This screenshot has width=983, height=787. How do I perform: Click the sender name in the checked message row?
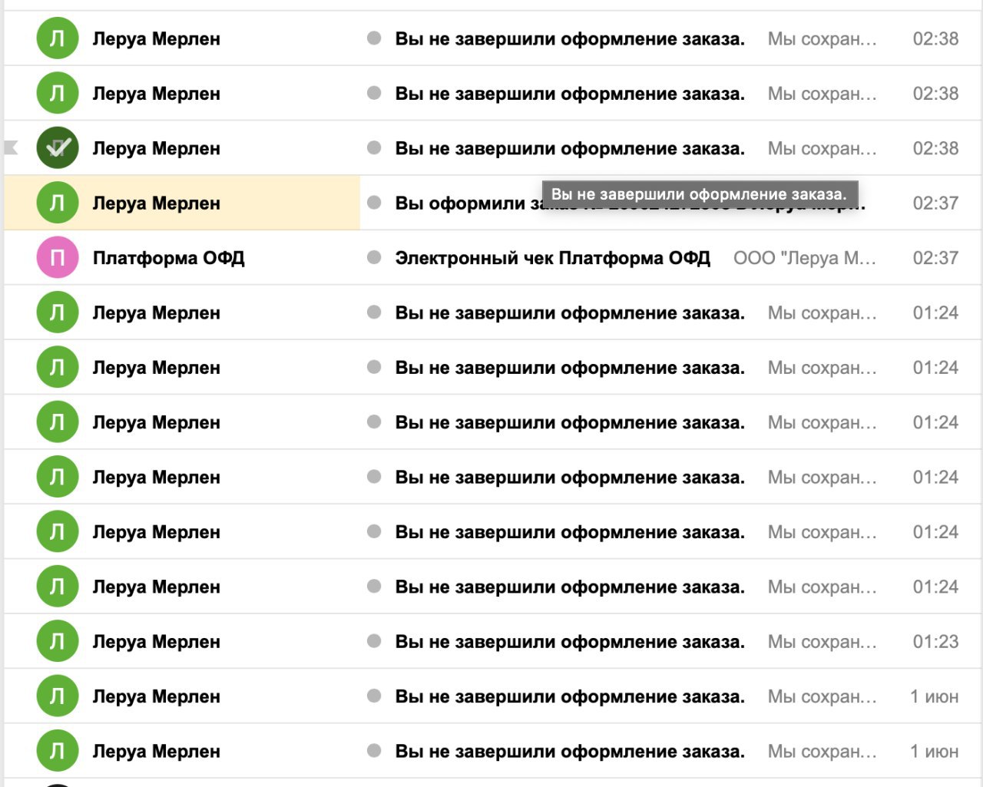click(156, 148)
